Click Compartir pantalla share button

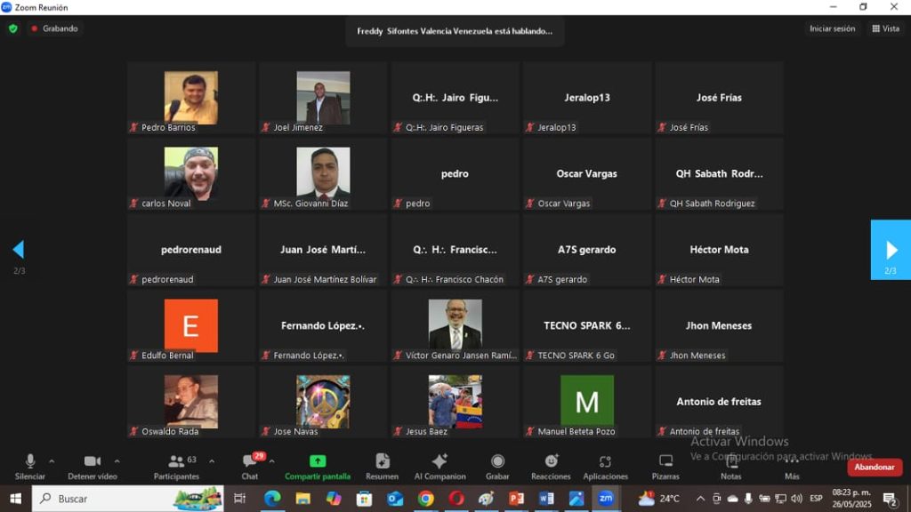tap(318, 467)
